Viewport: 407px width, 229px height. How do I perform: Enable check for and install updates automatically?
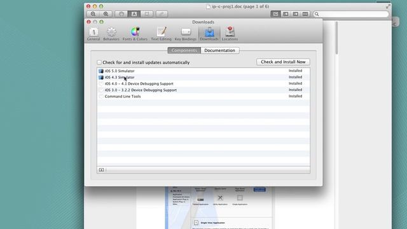coord(99,62)
